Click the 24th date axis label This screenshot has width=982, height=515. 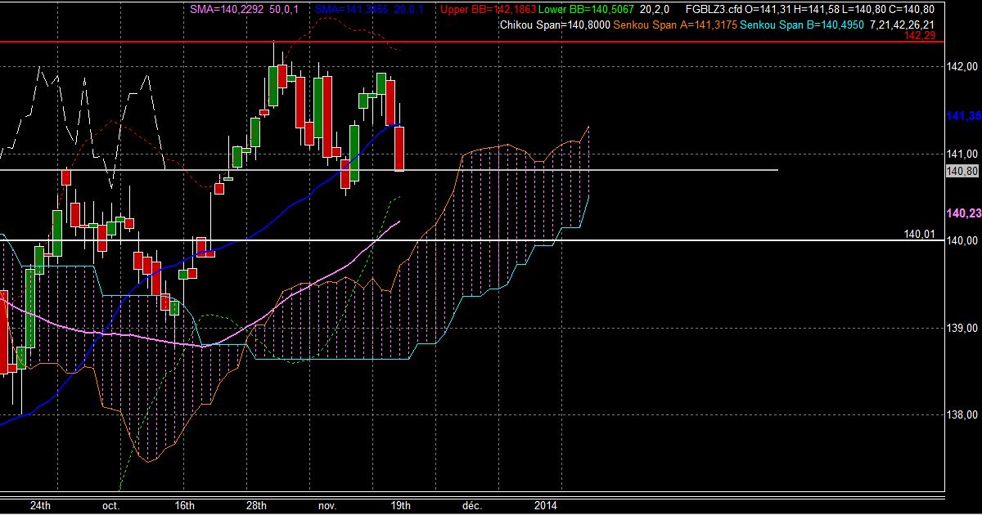pos(42,505)
